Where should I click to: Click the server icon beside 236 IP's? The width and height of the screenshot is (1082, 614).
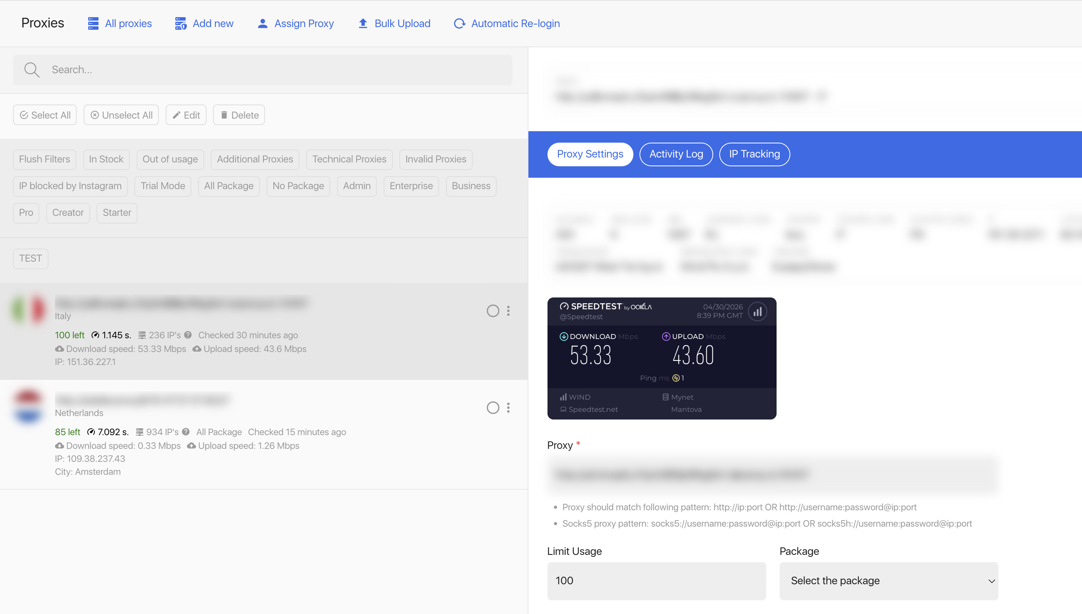(142, 335)
